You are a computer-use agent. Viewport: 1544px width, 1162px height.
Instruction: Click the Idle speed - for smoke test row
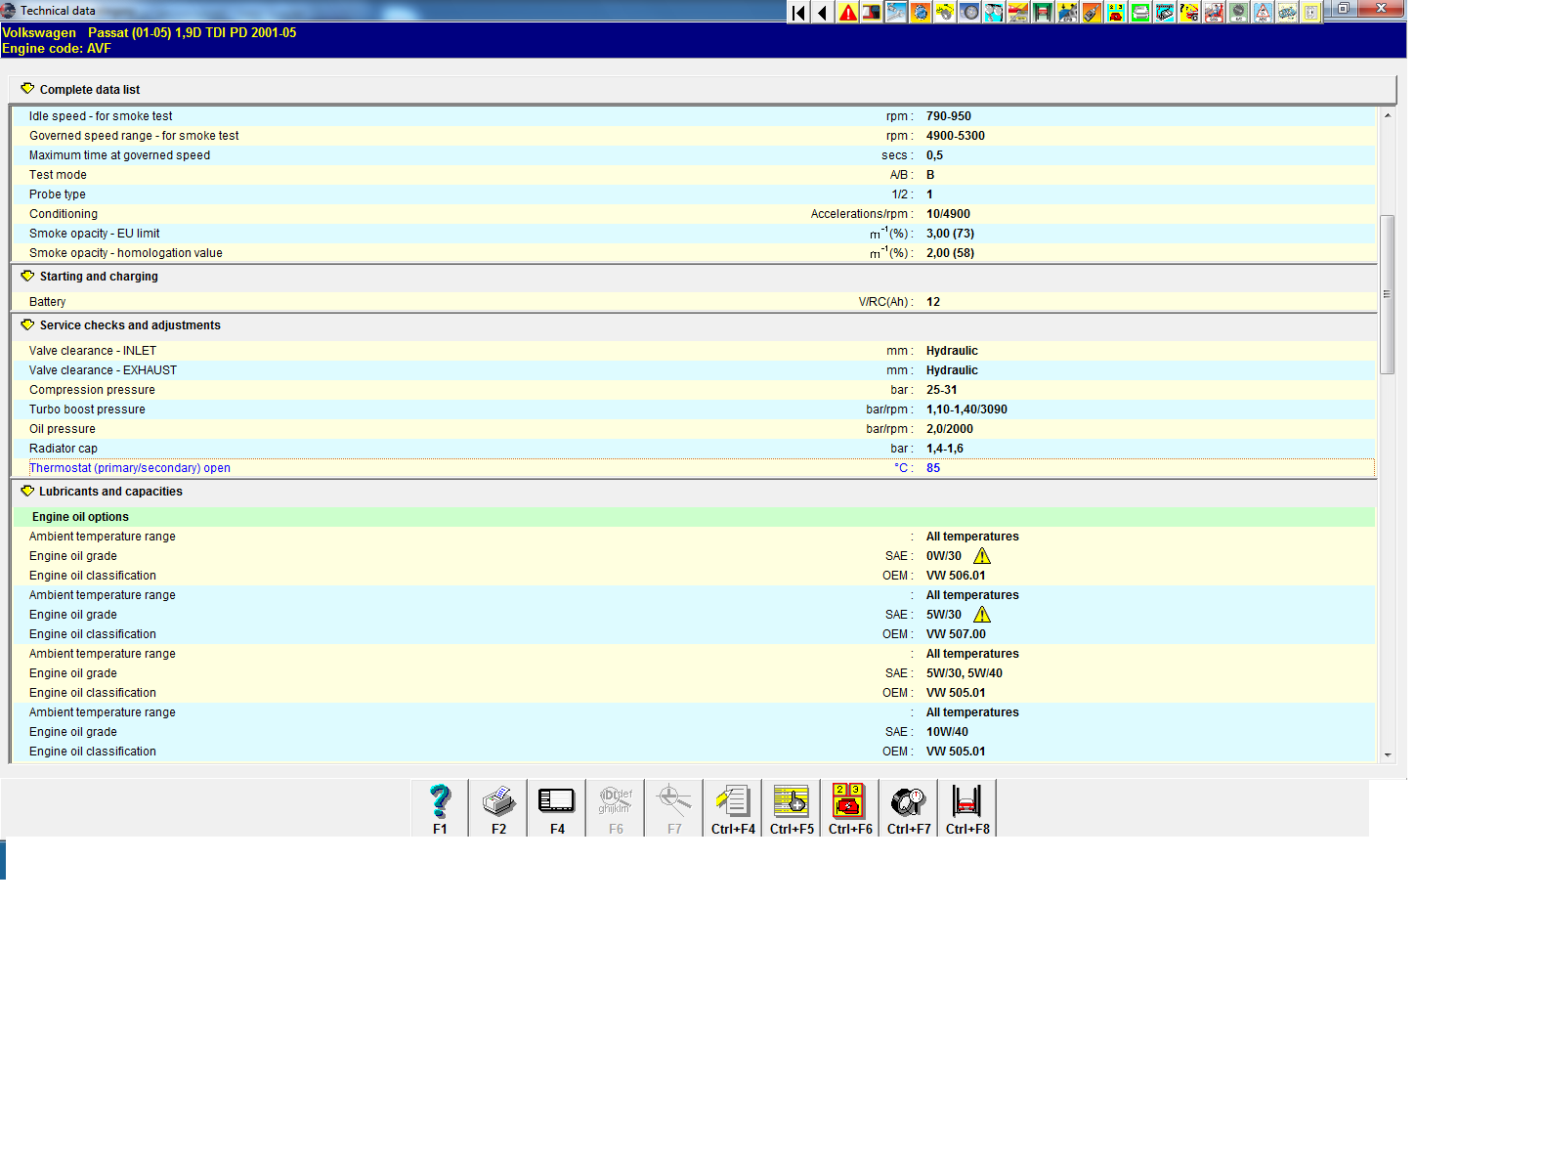(694, 116)
